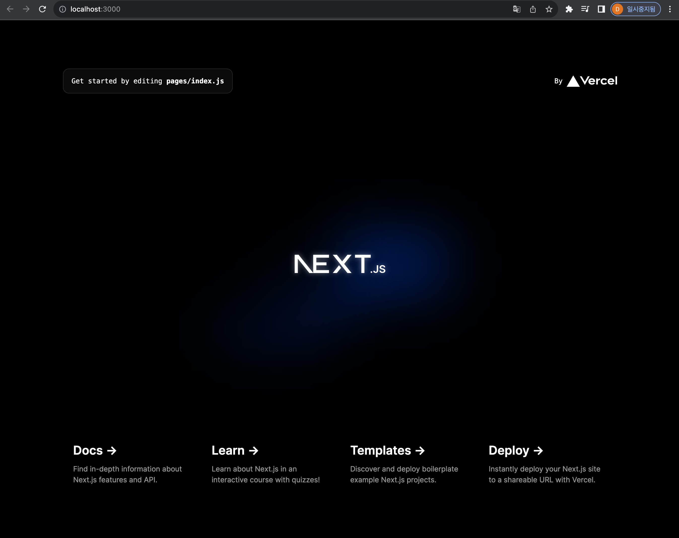The image size is (679, 538).
Task: Toggle the browser side panel
Action: pos(601,9)
